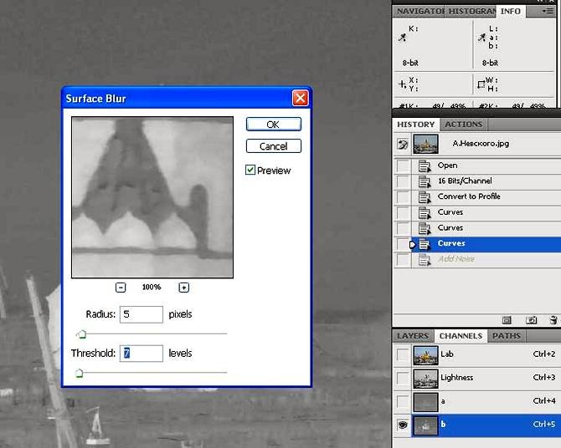Viewport: 561px width, 448px height.
Task: Click the delete state trash icon
Action: click(553, 320)
